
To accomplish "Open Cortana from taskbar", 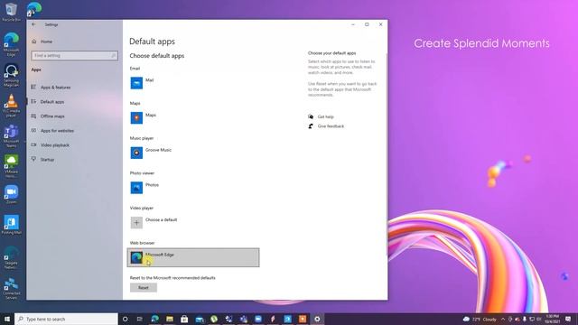I will pos(125,319).
